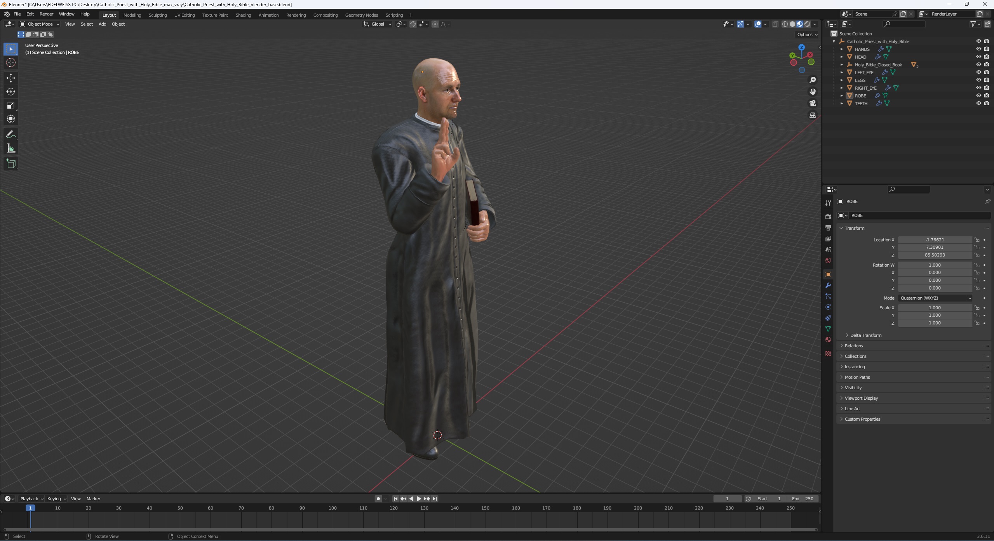Expand the Relations panel
The image size is (994, 541).
(853, 346)
